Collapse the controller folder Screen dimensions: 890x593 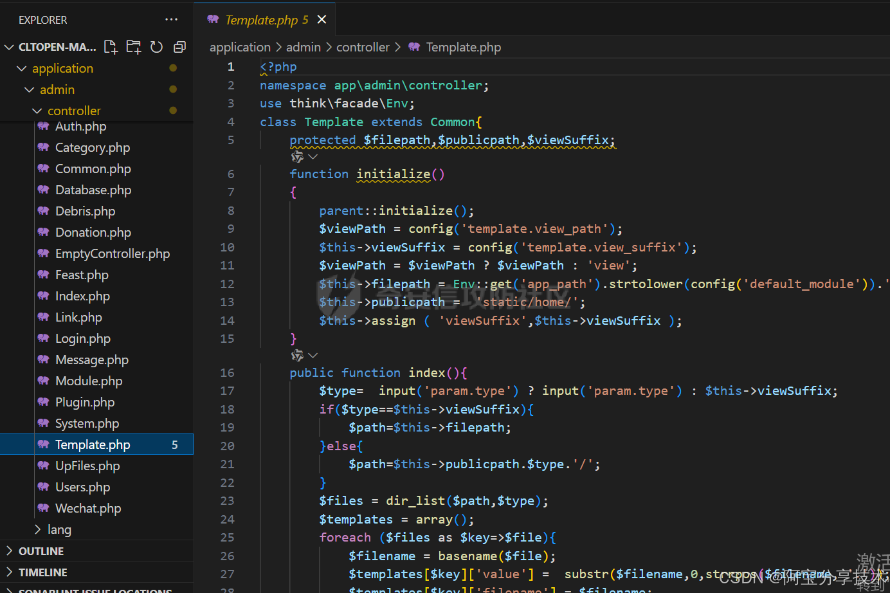pos(37,111)
